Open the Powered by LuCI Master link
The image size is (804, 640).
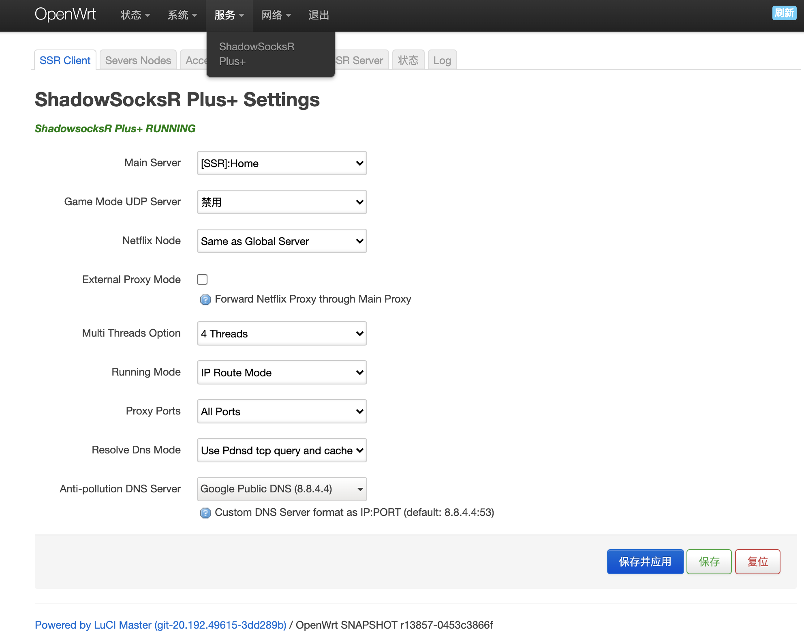(160, 625)
